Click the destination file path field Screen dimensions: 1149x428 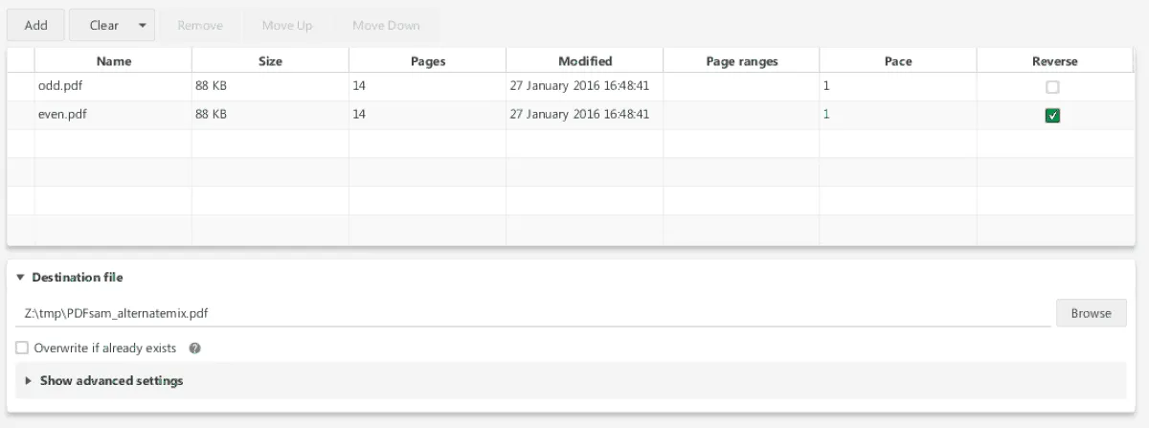pyautogui.click(x=536, y=313)
